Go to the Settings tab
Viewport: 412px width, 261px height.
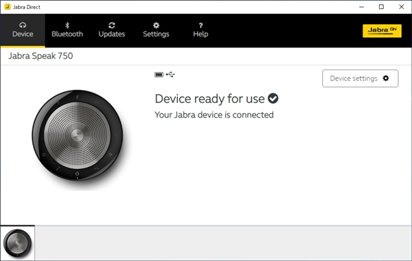[156, 30]
